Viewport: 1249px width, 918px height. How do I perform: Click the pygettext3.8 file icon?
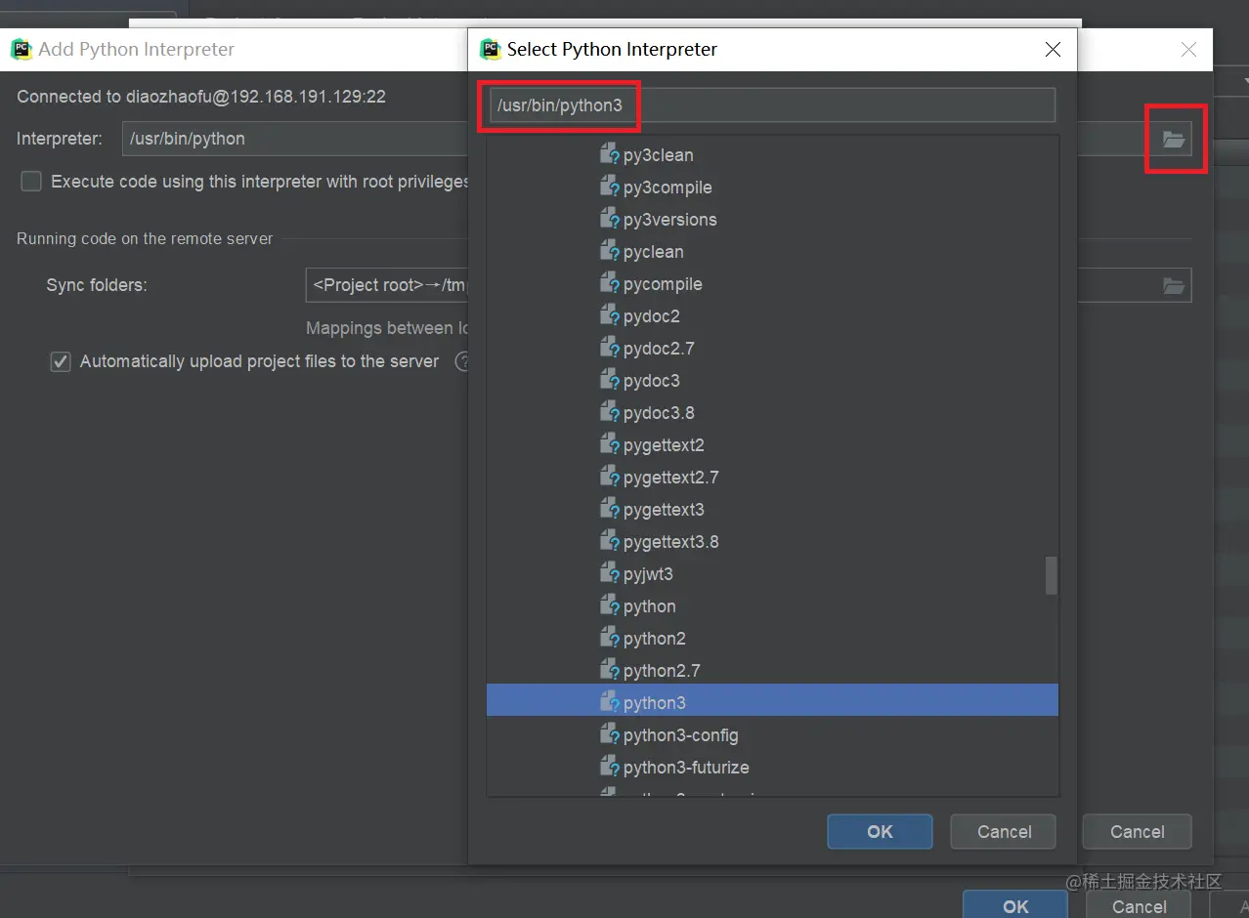coord(609,541)
